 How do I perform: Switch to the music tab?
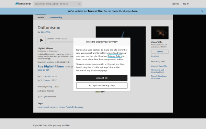[x=41, y=18]
